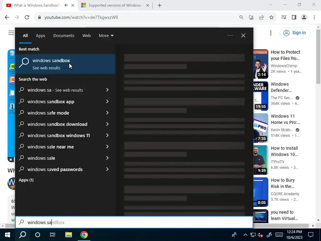Viewport: 321px width, 241px height.
Task: Click the page vertical scrollbar
Action: pos(318,56)
